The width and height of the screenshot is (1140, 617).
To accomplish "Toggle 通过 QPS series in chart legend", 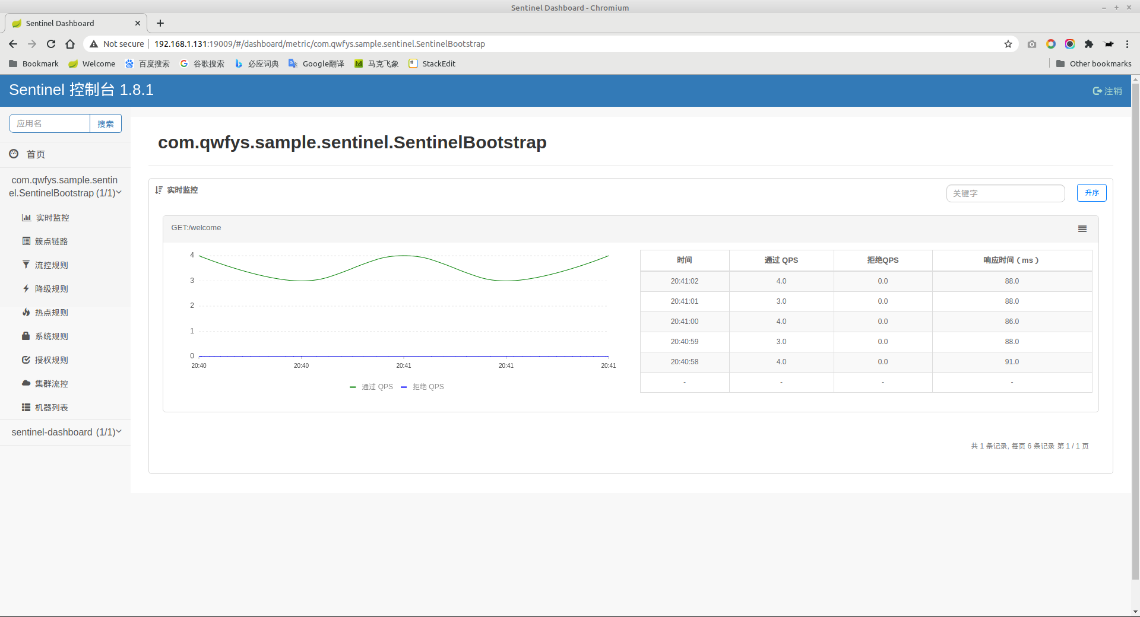I will (x=372, y=387).
